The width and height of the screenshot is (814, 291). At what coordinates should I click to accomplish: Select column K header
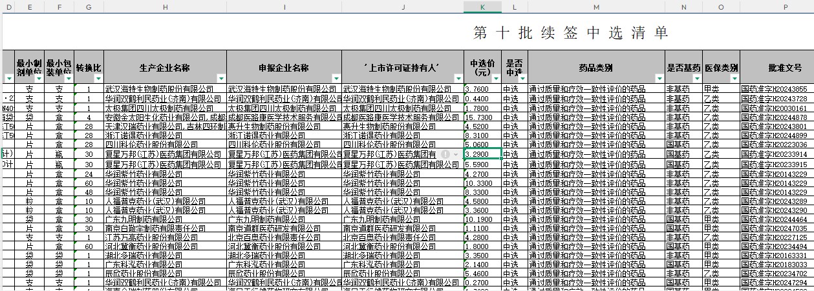pyautogui.click(x=482, y=6)
